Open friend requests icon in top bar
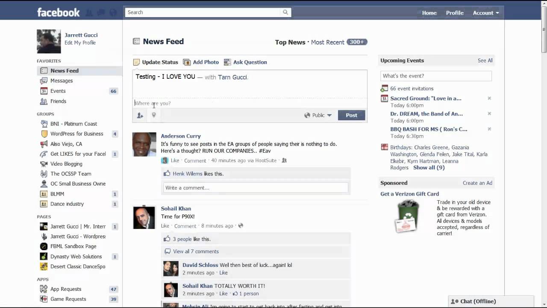 tap(89, 13)
